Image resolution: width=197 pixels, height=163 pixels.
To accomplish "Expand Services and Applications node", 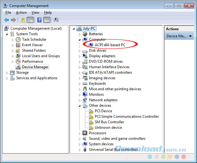I will (7, 78).
